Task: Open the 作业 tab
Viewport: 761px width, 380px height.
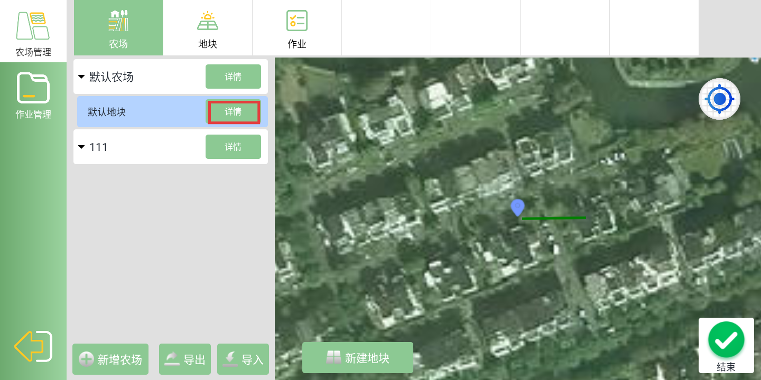Action: tap(297, 28)
